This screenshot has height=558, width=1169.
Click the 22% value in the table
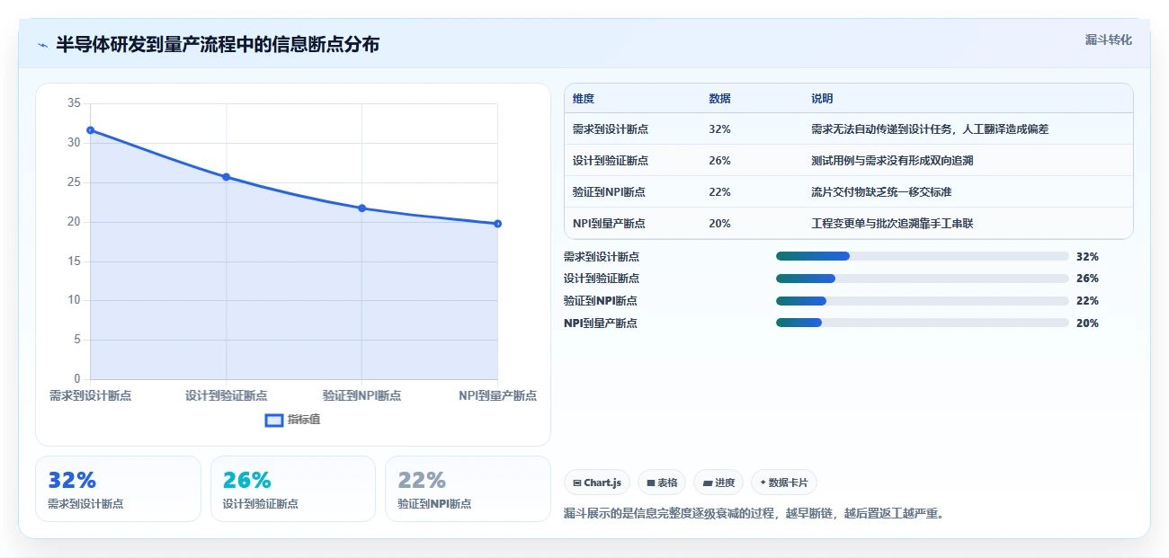pos(719,192)
